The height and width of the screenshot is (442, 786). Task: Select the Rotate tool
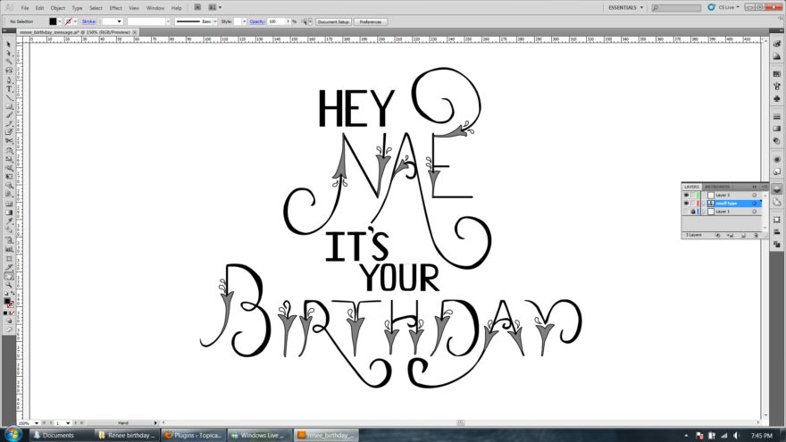pyautogui.click(x=9, y=150)
